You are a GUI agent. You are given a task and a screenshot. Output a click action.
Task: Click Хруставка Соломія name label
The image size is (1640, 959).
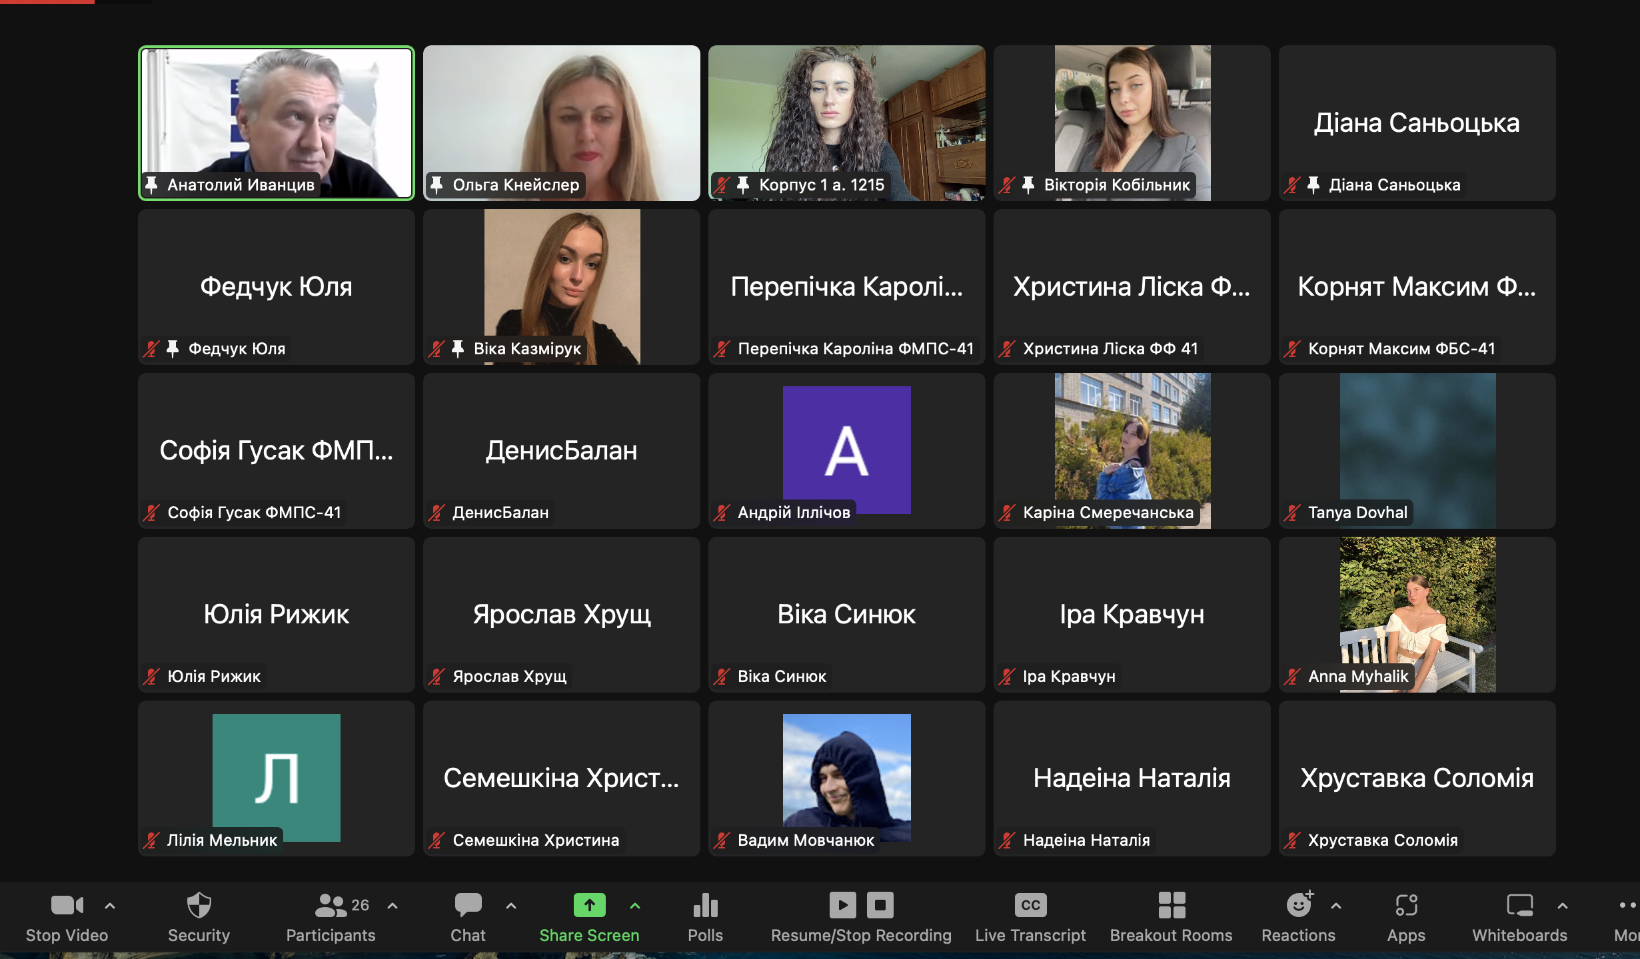click(x=1383, y=840)
